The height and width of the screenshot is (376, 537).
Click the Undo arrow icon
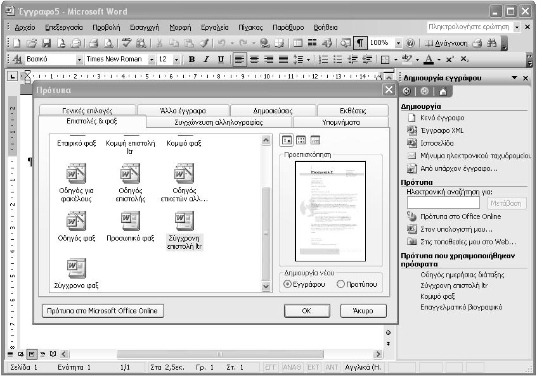(x=221, y=43)
